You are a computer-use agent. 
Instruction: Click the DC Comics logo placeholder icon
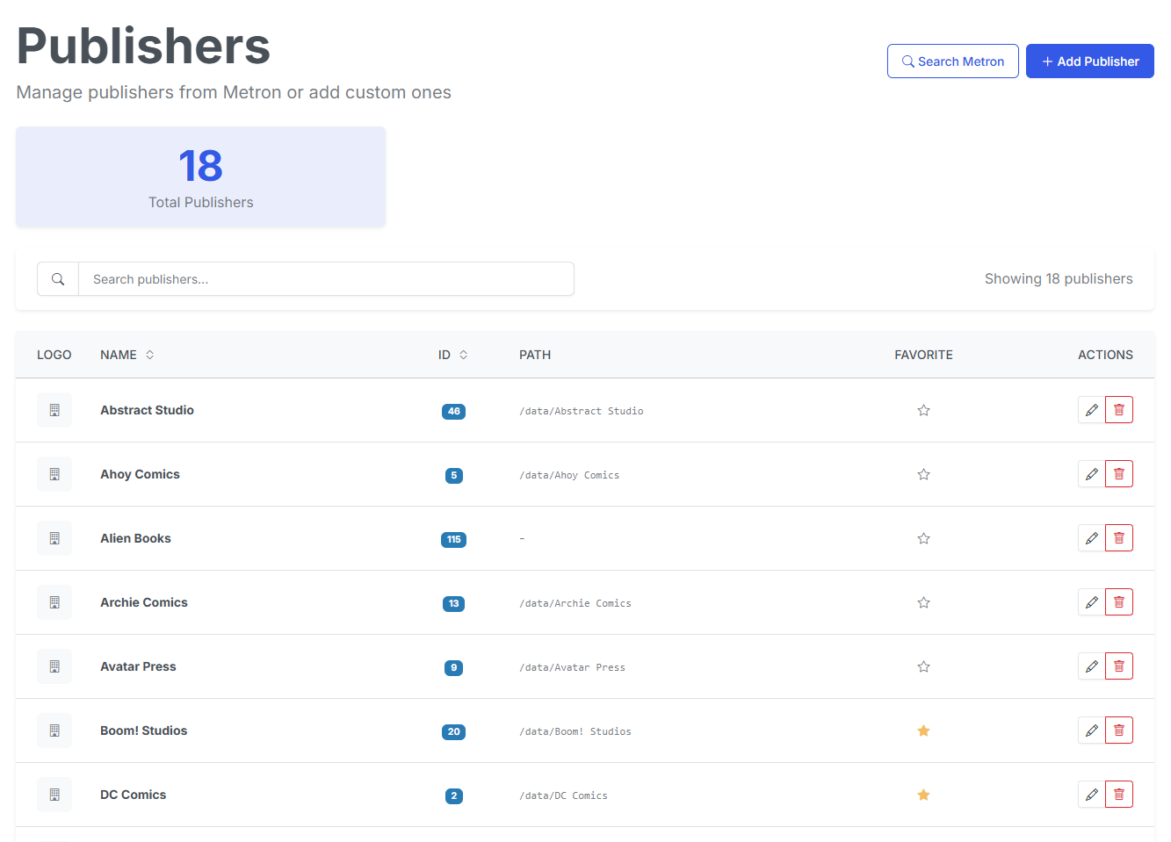(54, 795)
